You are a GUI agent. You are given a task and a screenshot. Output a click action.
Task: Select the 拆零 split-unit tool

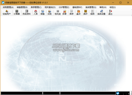(x=64, y=12)
